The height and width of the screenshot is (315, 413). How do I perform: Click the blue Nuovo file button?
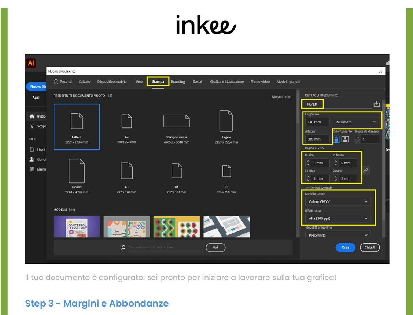point(36,86)
